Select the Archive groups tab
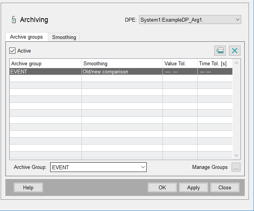The image size is (254, 211). click(26, 37)
